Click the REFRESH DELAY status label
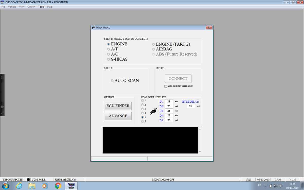This screenshot has height=190, width=304. [x=65, y=180]
